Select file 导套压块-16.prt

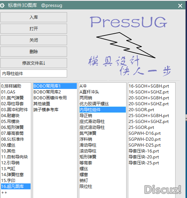152,151
